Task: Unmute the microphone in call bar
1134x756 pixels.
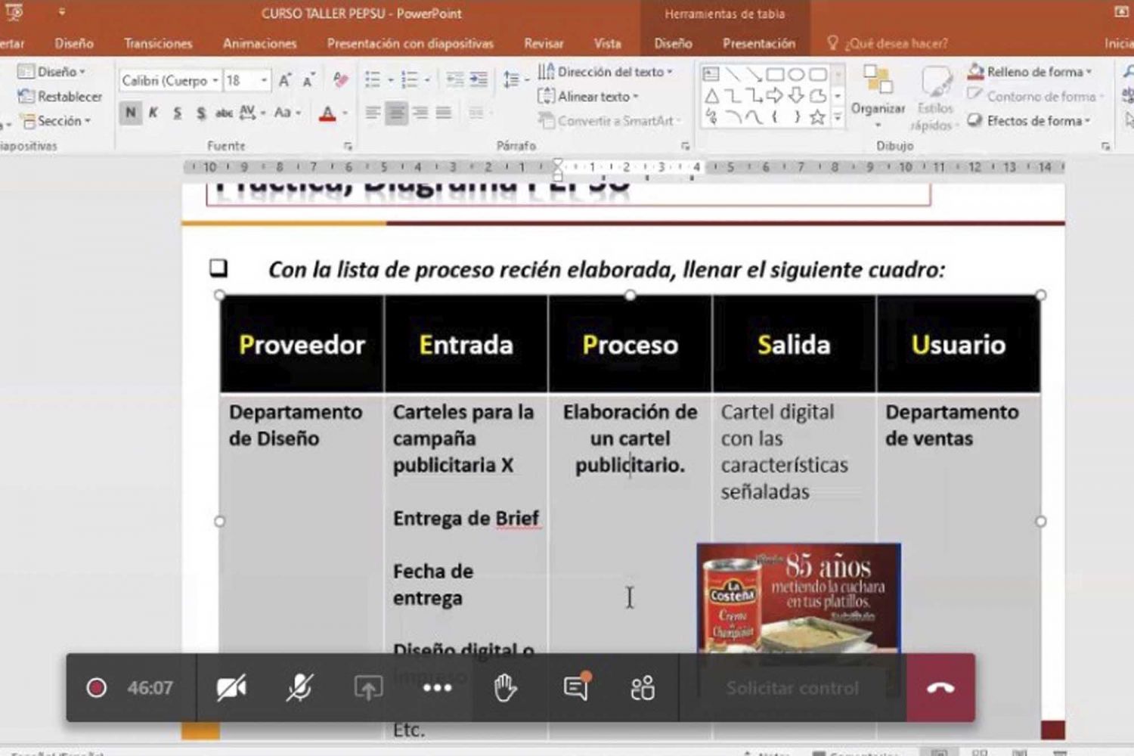Action: (x=299, y=688)
